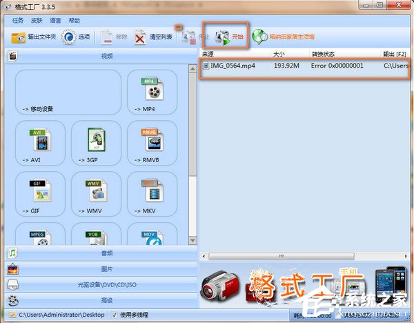
Task: Select the -> RMVB conversion icon
Action: tap(152, 143)
